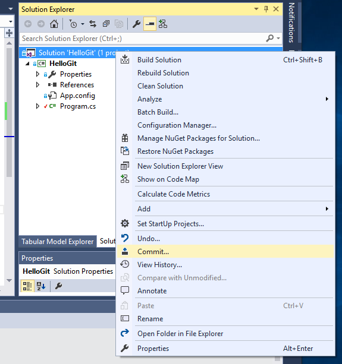The width and height of the screenshot is (342, 364).
Task: Choose Open Folder in File Explorer
Action: [x=225, y=334]
